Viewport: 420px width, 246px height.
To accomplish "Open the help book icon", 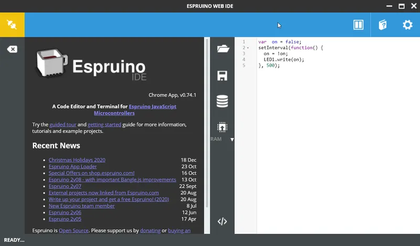I will [383, 25].
